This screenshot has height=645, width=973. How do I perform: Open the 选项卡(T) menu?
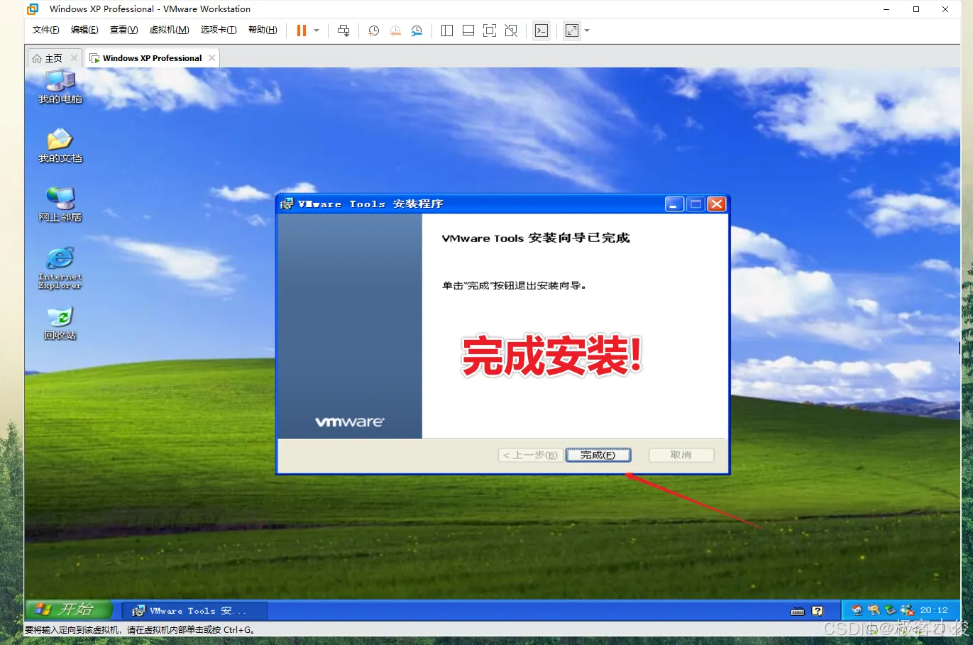tap(219, 30)
